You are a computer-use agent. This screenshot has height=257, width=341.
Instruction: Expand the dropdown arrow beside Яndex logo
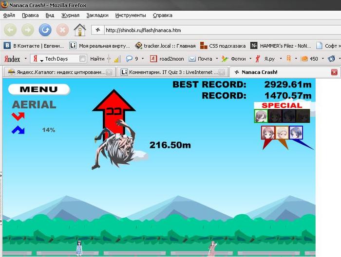pos(26,59)
